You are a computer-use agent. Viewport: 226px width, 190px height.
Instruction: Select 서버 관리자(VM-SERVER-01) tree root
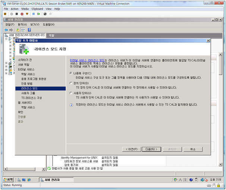(26, 35)
